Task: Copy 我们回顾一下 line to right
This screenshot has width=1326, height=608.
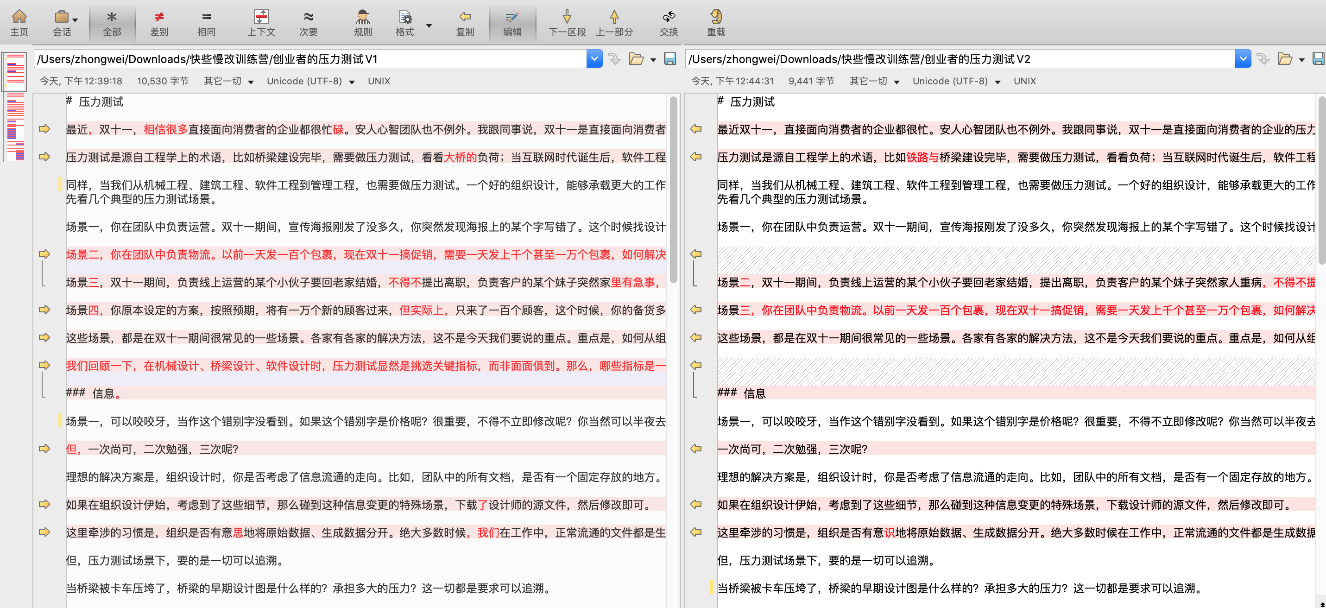Action: click(x=44, y=366)
